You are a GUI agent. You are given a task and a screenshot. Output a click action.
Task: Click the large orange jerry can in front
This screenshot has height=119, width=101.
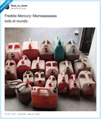pos(44,97)
